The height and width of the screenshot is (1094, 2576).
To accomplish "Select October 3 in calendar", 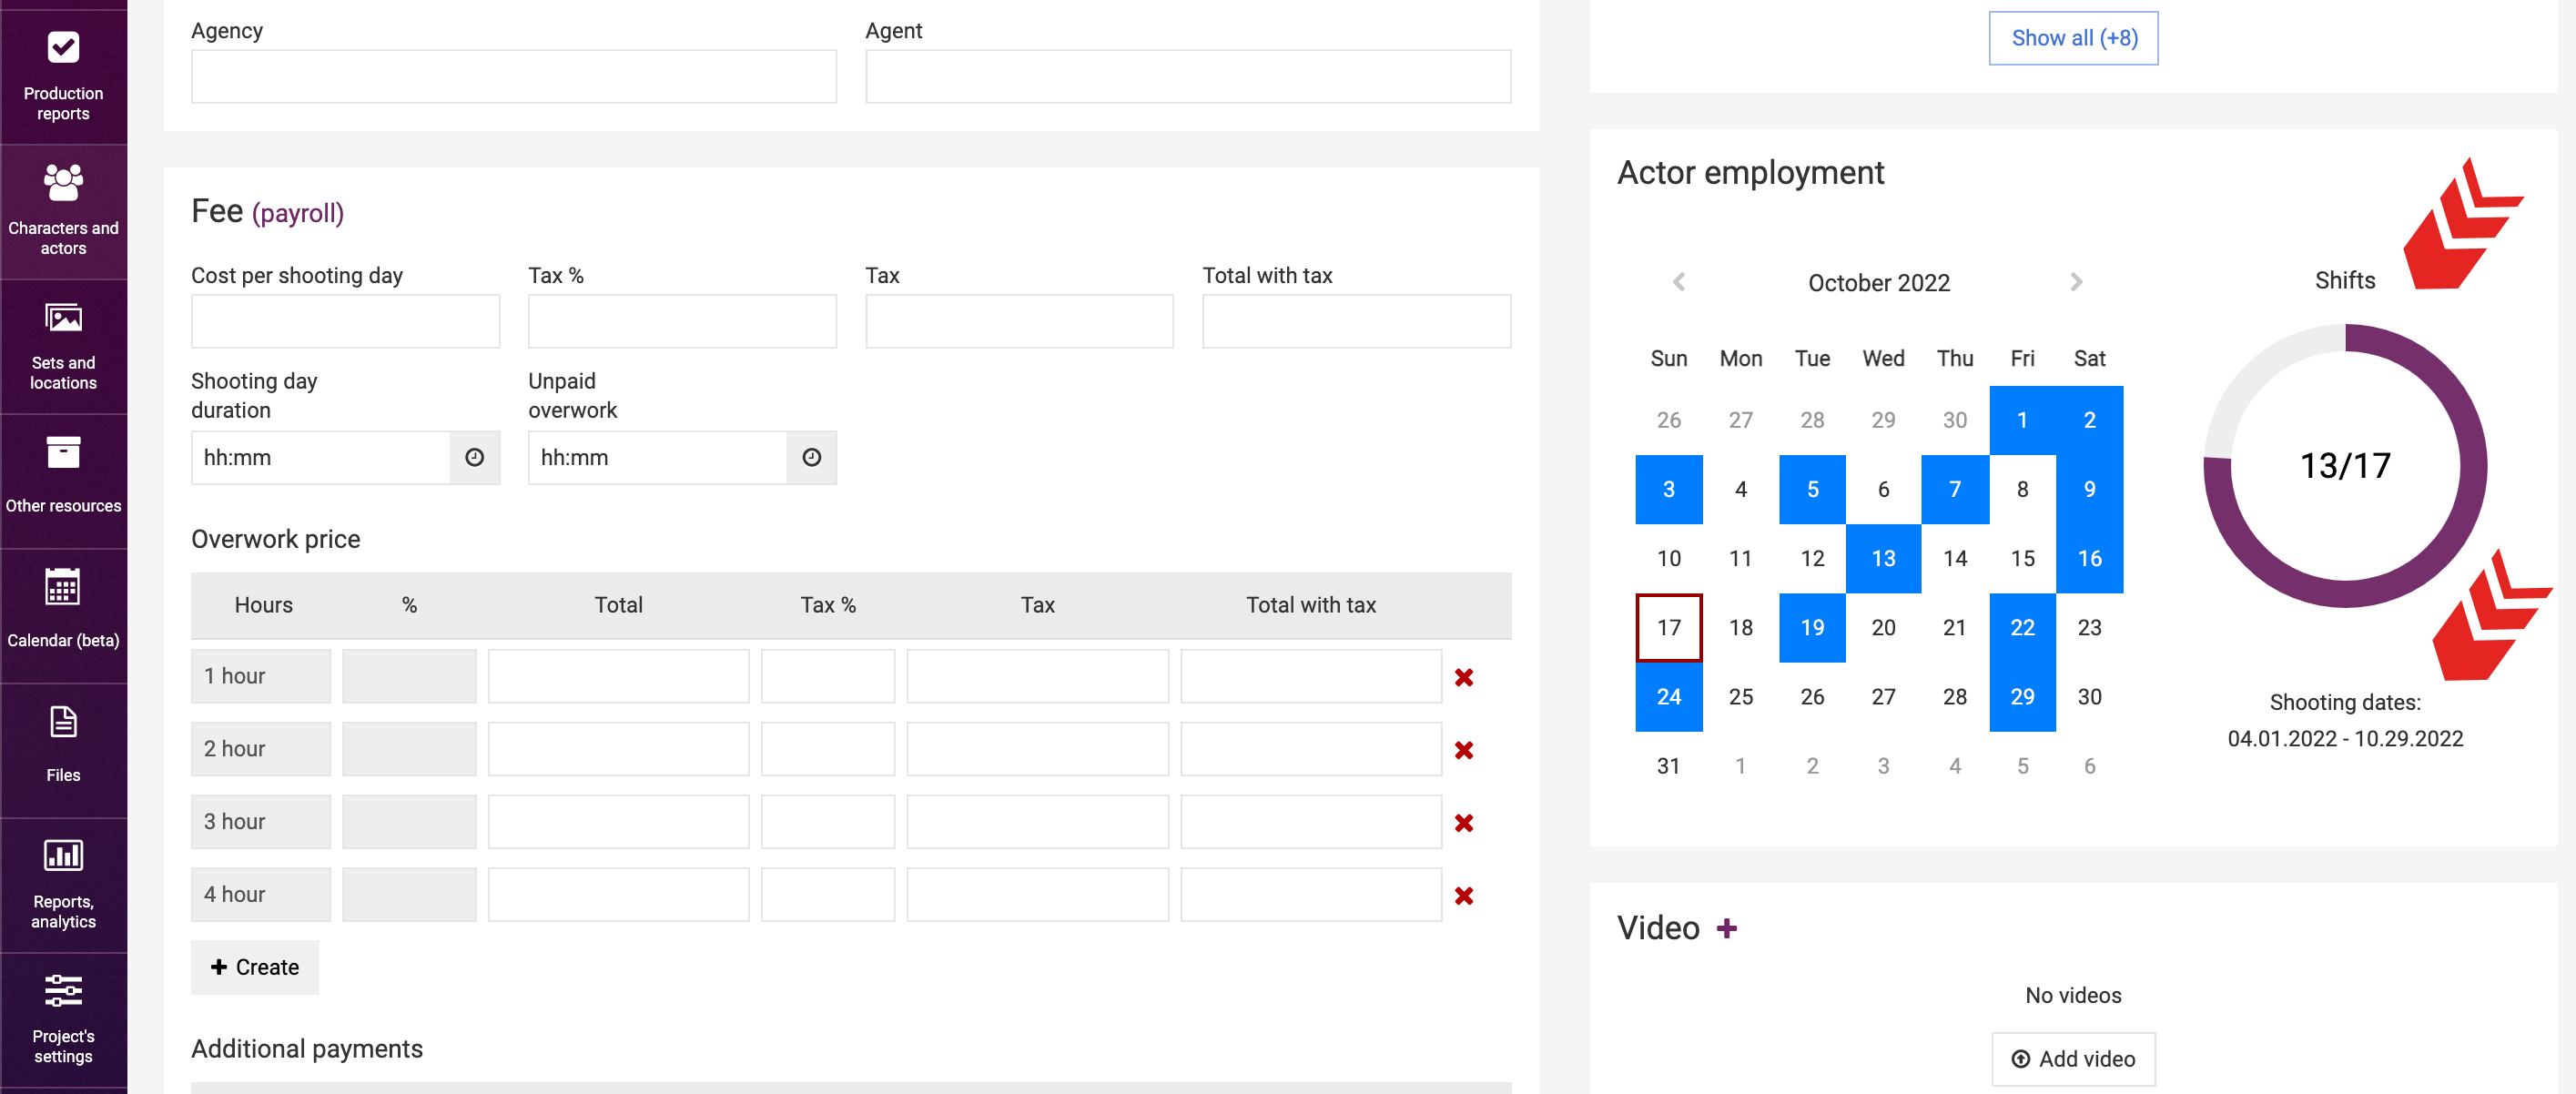I will point(1669,490).
